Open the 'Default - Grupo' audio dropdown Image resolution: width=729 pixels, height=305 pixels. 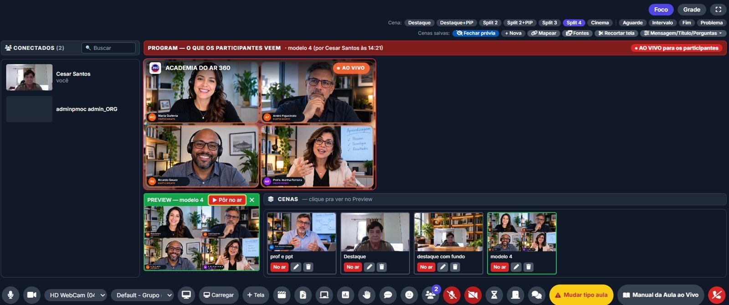click(x=143, y=295)
